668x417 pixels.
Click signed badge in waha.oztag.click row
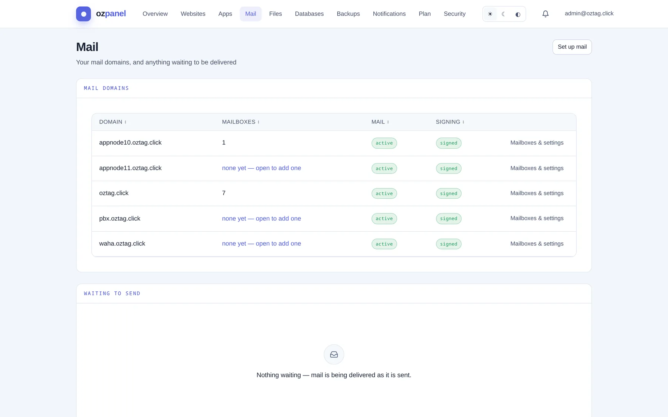click(x=449, y=244)
